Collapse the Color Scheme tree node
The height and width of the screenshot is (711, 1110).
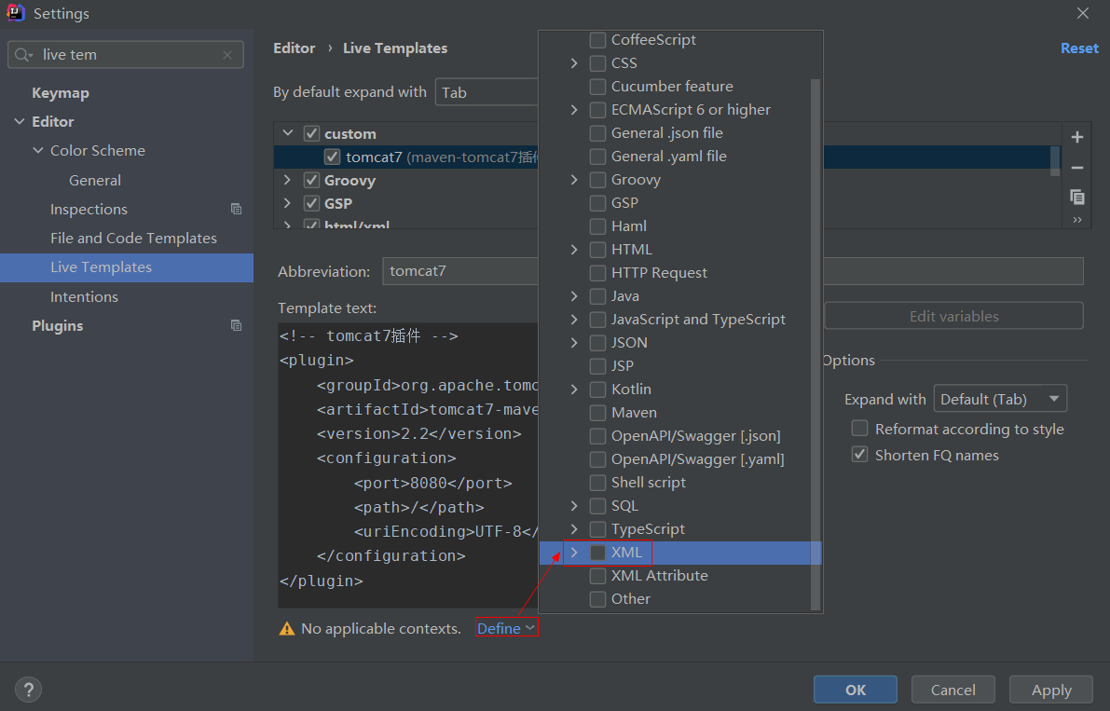tap(37, 151)
